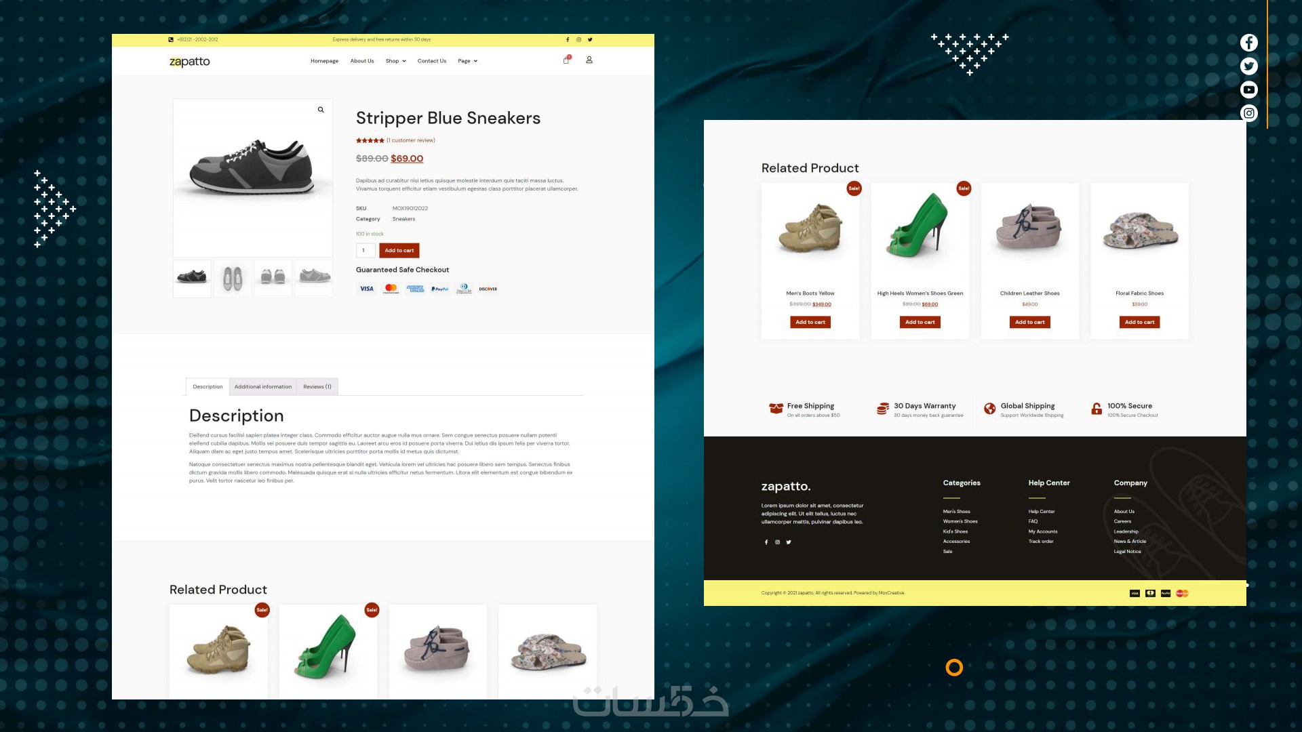The image size is (1302, 732).
Task: Click the YouTube icon on right sidebar
Action: pyautogui.click(x=1248, y=89)
